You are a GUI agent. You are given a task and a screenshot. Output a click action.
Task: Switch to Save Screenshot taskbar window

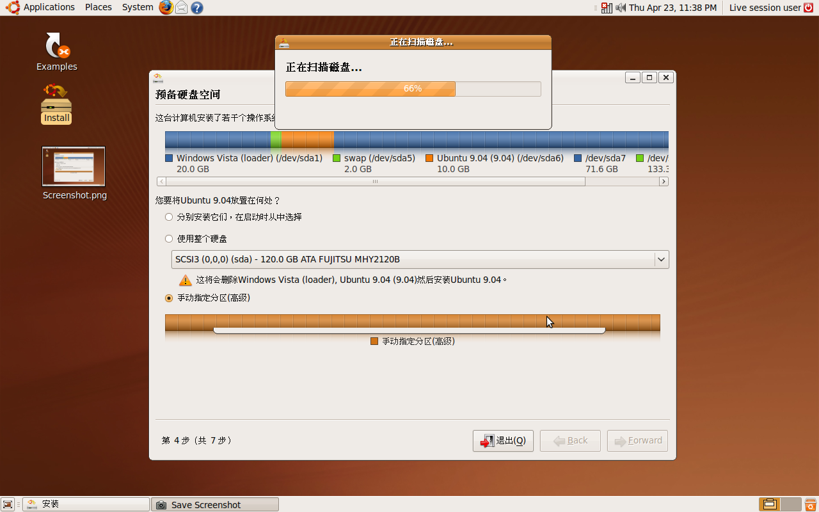pyautogui.click(x=215, y=504)
